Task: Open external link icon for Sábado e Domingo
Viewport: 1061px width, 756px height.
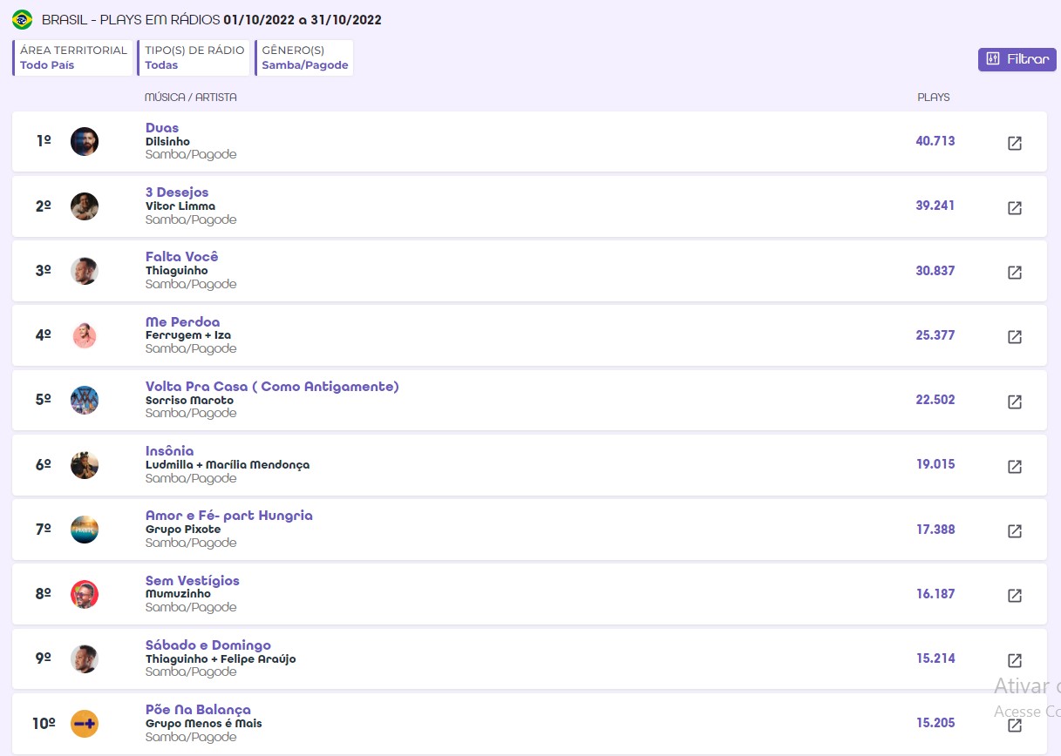Action: click(x=1014, y=660)
